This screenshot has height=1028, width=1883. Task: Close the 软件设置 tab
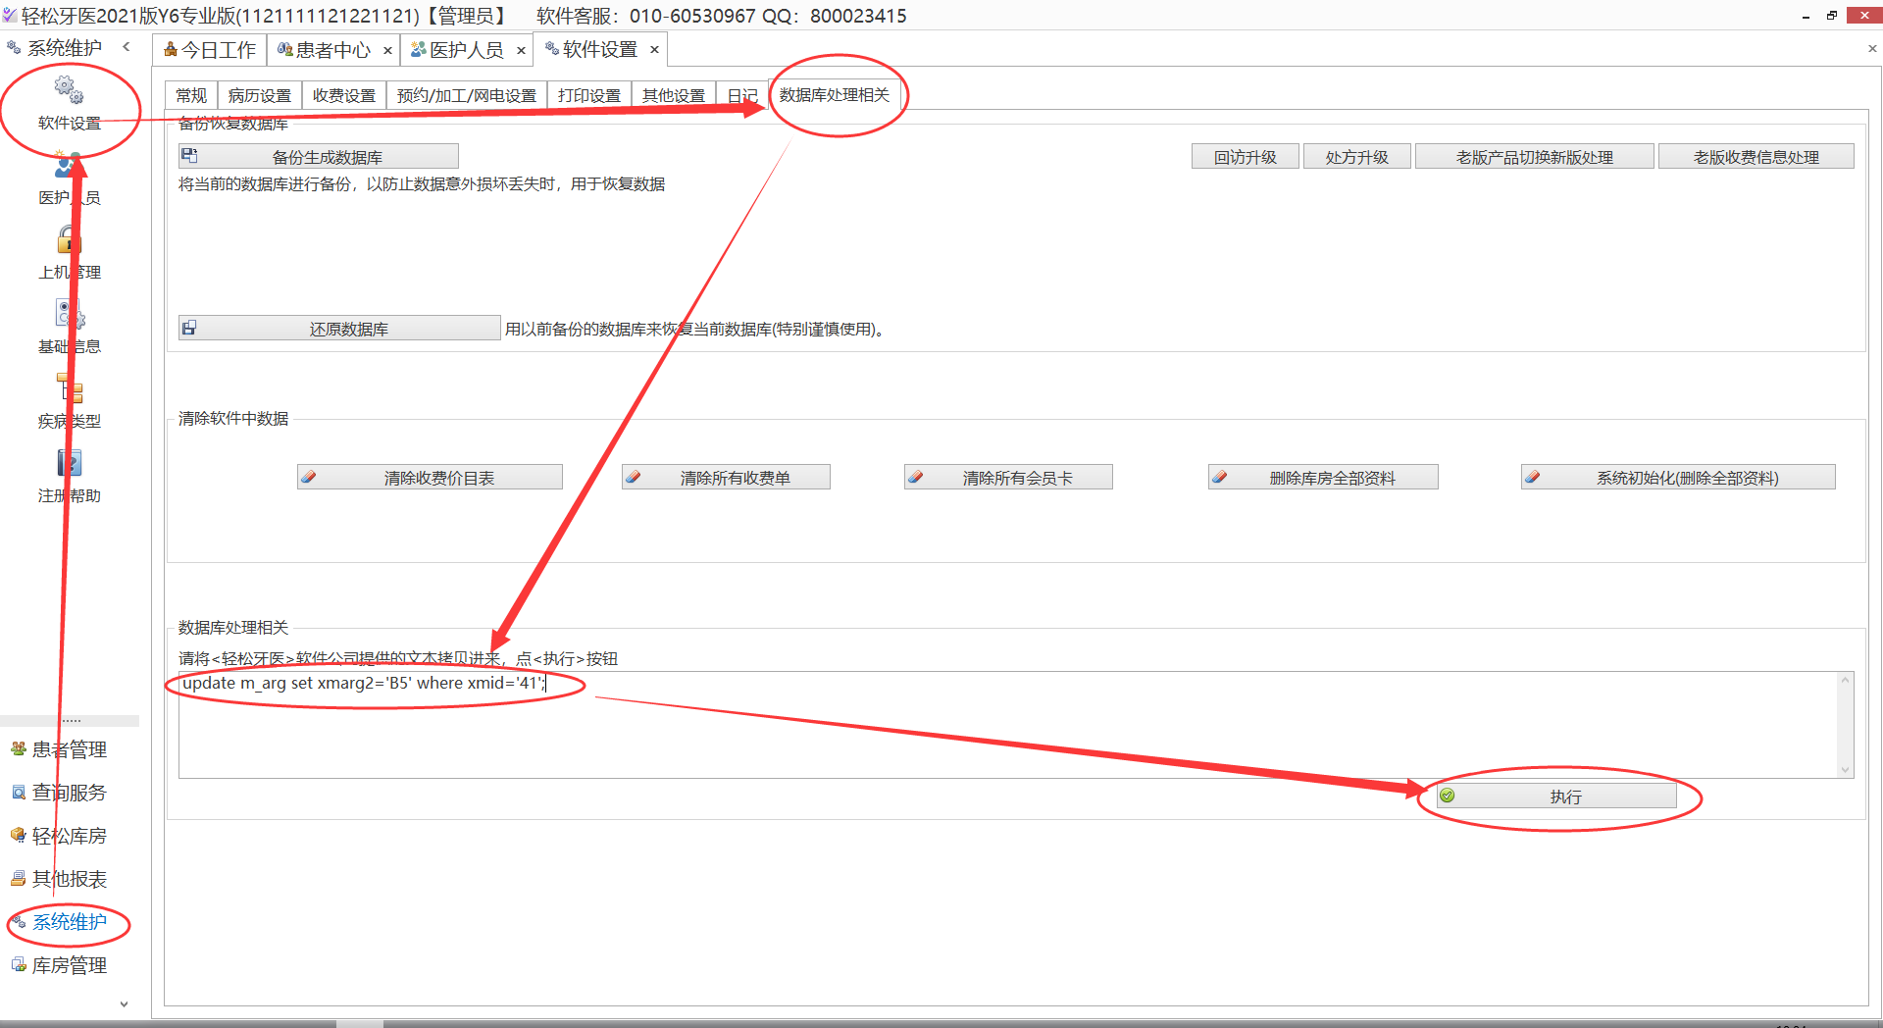coord(654,49)
